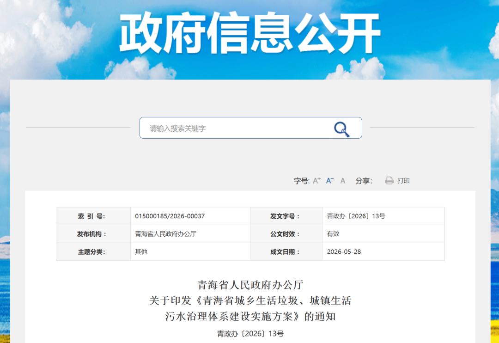499x343 pixels.
Task: Click document number below the title
Action: 250,333
